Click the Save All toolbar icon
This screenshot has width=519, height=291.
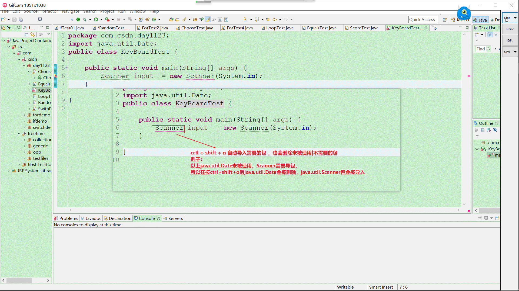pos(21,19)
